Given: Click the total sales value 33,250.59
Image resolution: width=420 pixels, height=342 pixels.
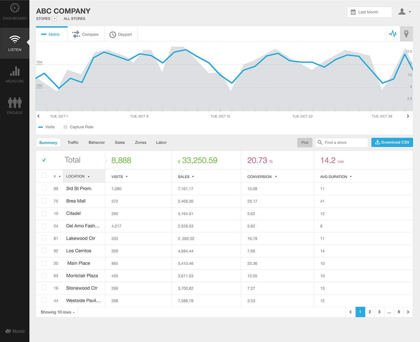Looking at the screenshot, I should click(199, 160).
